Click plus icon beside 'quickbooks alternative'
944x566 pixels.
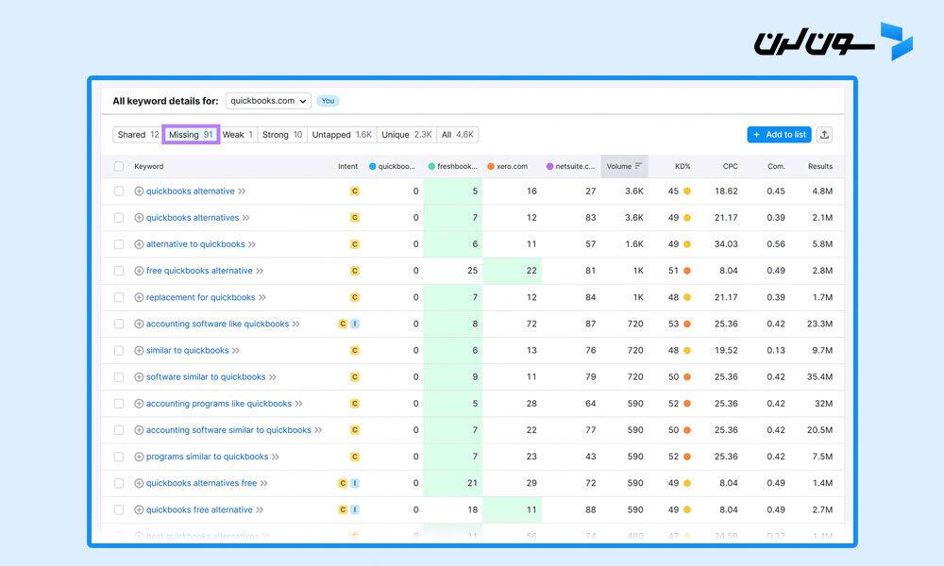pyautogui.click(x=139, y=191)
